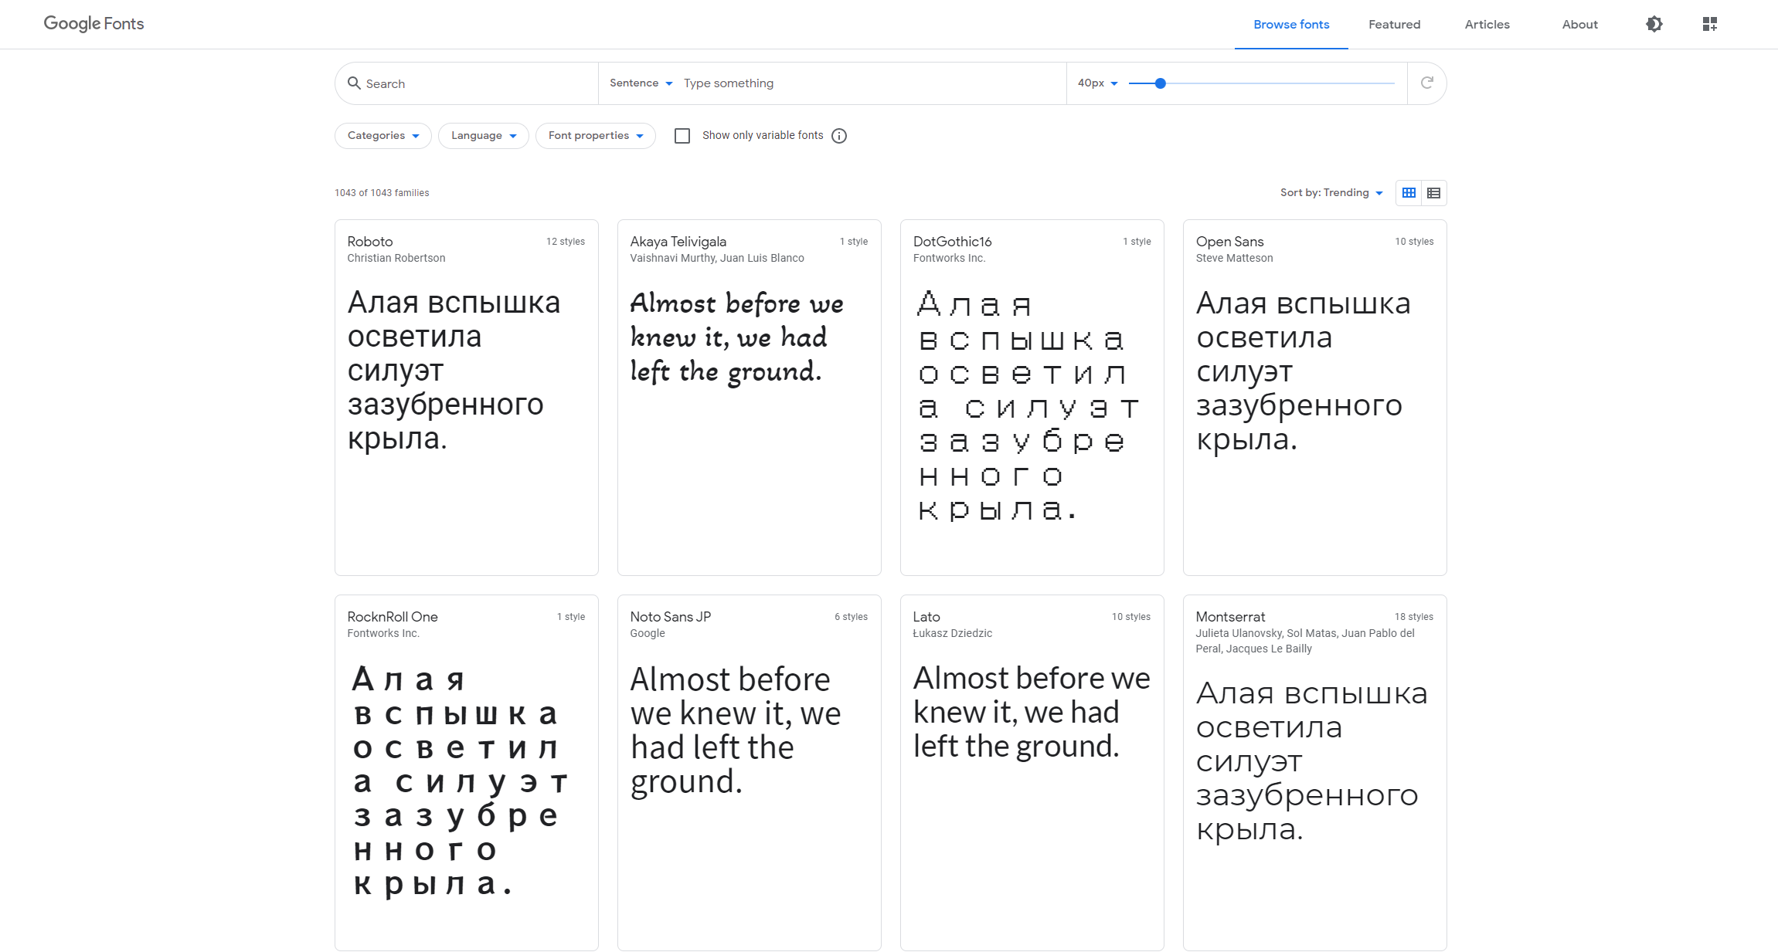
Task: Open the Sort by Trending menu
Action: coord(1330,191)
